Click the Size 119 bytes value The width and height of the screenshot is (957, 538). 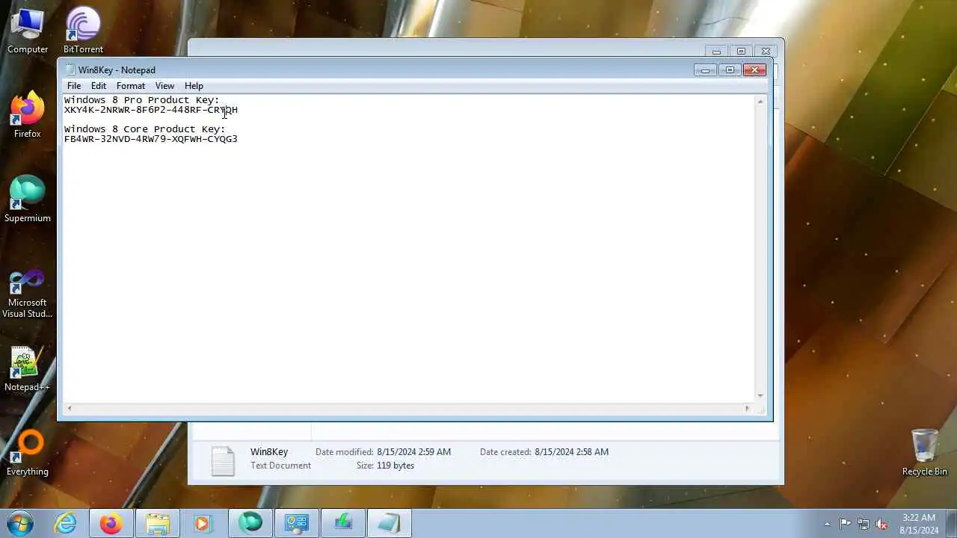point(396,466)
